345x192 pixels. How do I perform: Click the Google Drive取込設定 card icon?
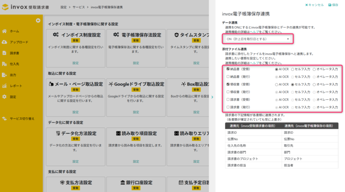click(x=111, y=84)
